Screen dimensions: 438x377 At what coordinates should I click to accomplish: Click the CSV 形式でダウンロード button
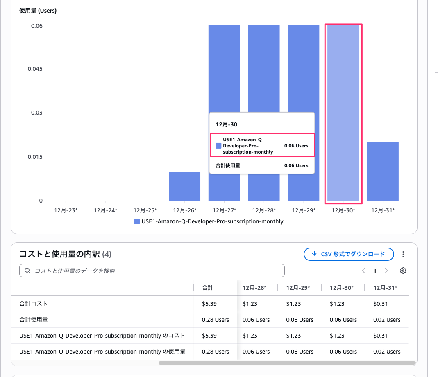coord(349,254)
